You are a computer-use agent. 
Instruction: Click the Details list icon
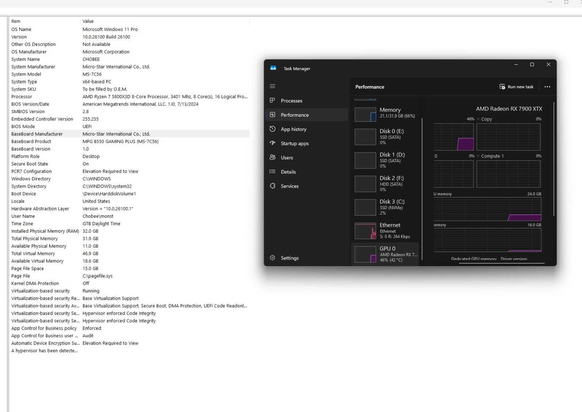click(x=272, y=171)
